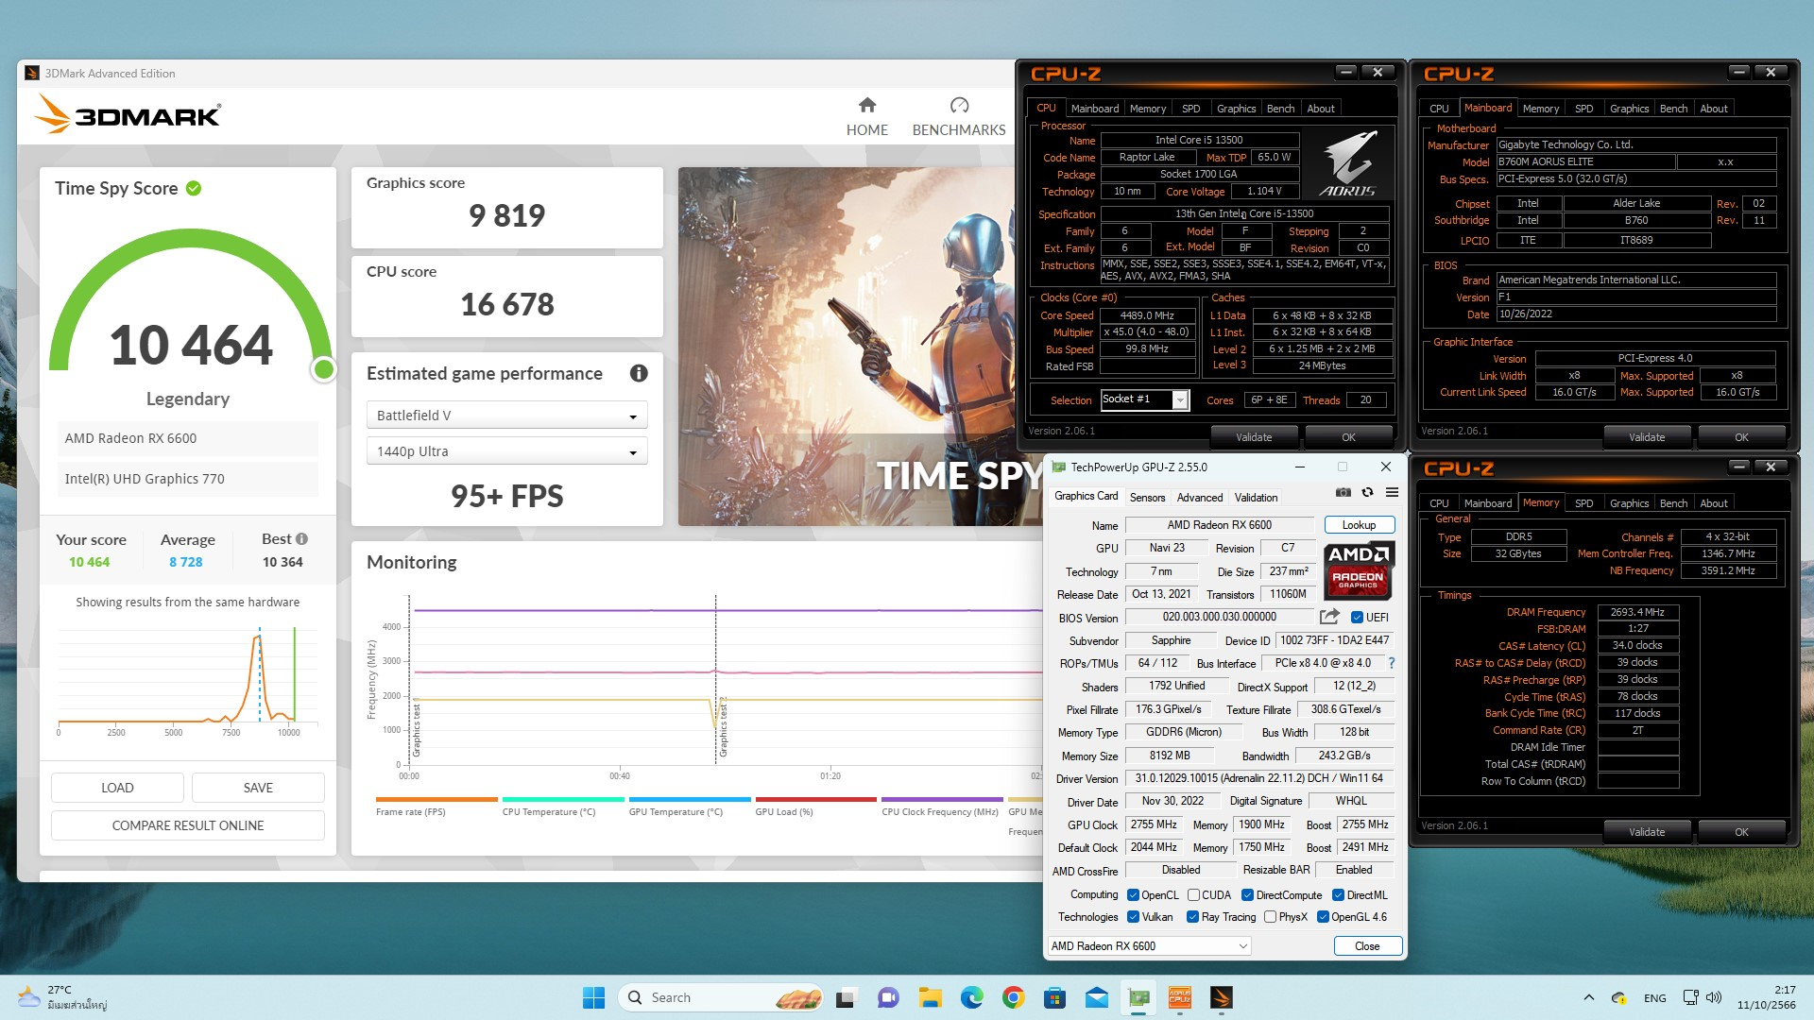The image size is (1814, 1020).
Task: Open the Validation tab in GPU-Z
Action: click(x=1256, y=498)
